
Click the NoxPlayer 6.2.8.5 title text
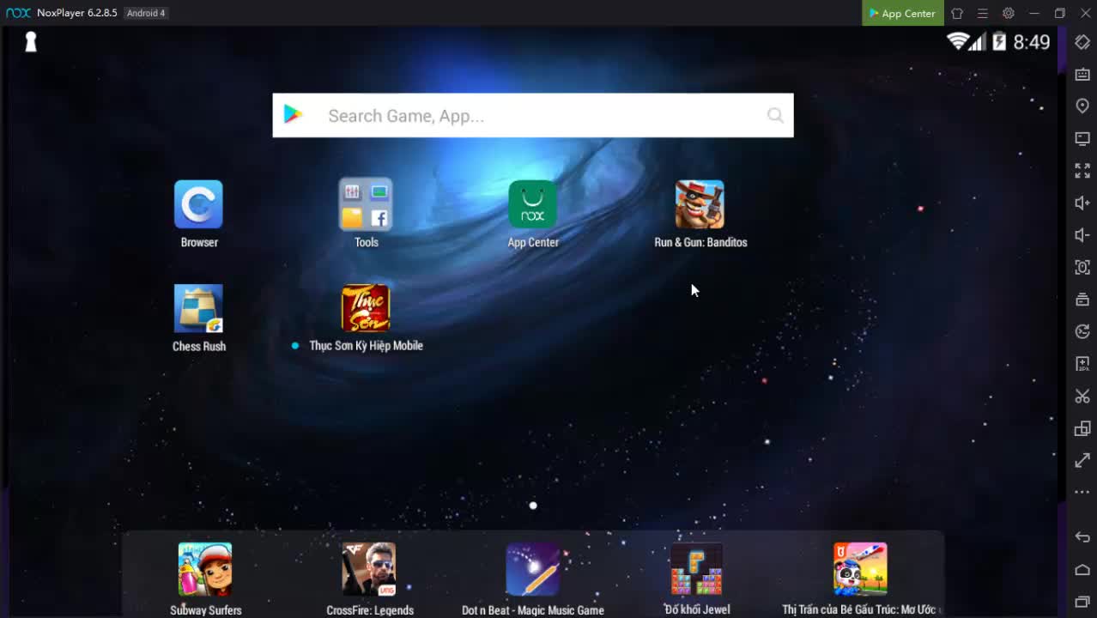[x=76, y=13]
